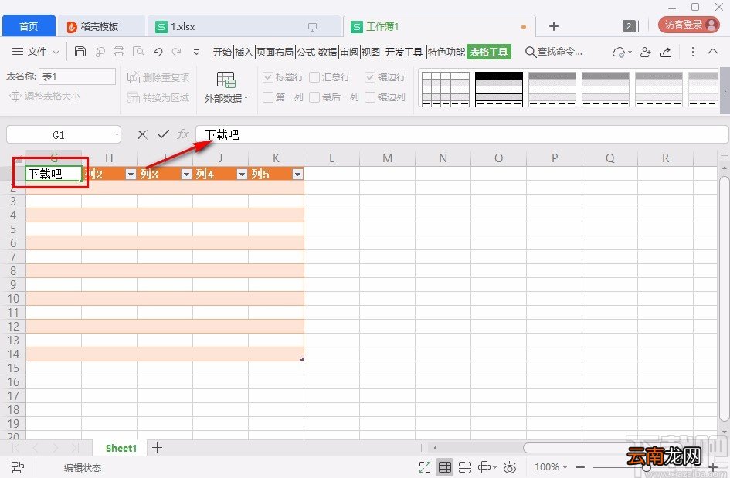Open the 文件 menu dropdown
The image size is (730, 478).
pos(36,51)
